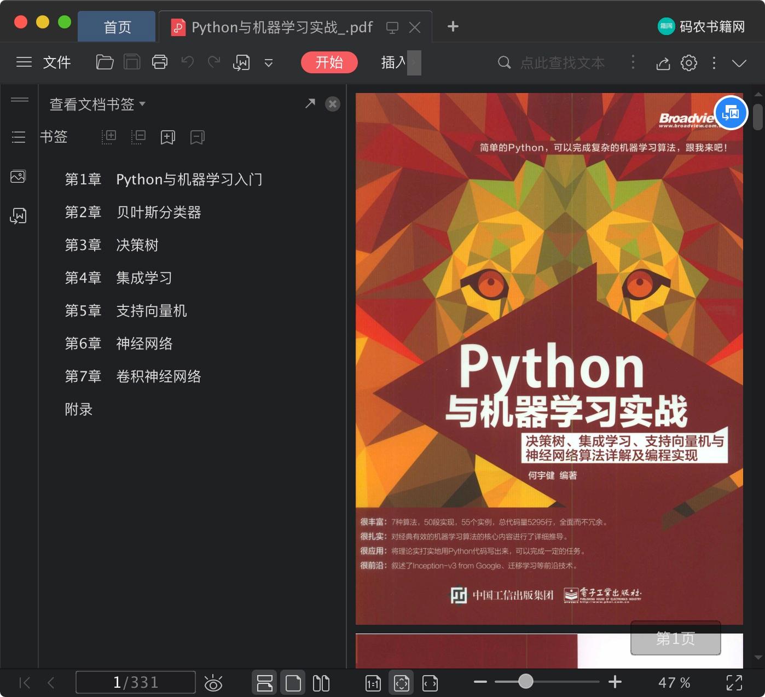
Task: Select the 插入 ribbon tab
Action: tap(394, 62)
